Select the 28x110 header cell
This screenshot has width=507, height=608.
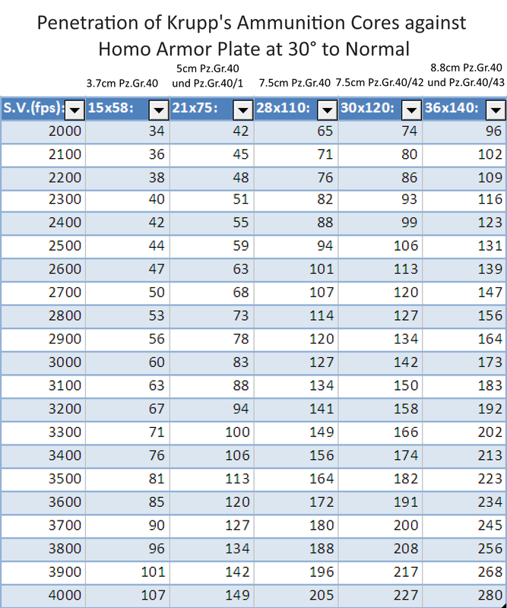tap(296, 109)
